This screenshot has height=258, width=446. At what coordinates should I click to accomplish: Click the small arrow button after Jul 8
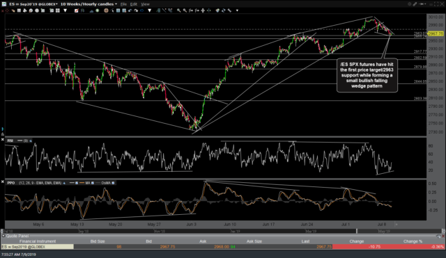tap(397, 225)
